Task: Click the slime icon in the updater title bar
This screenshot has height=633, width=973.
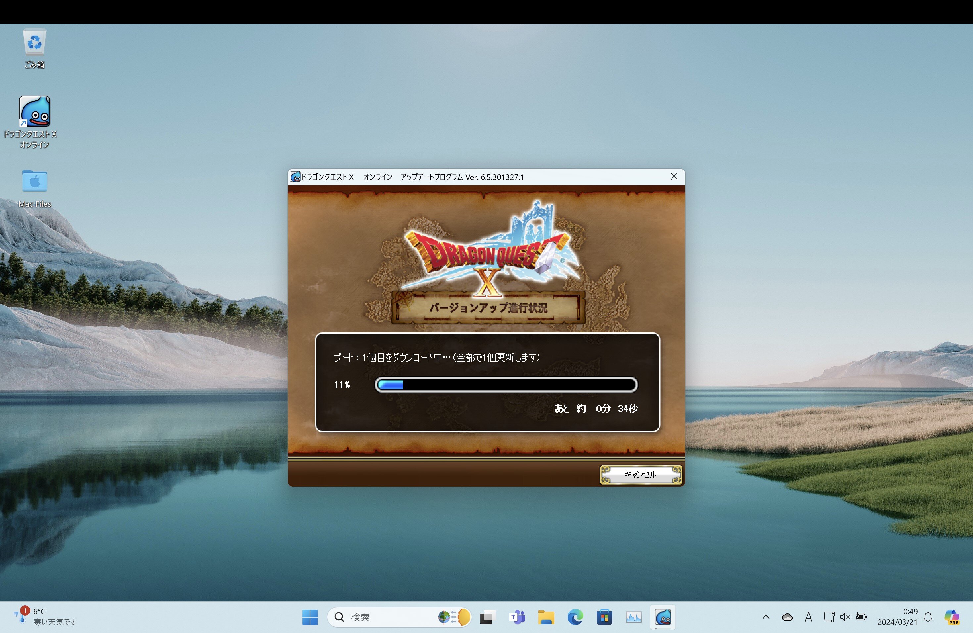Action: coord(295,177)
